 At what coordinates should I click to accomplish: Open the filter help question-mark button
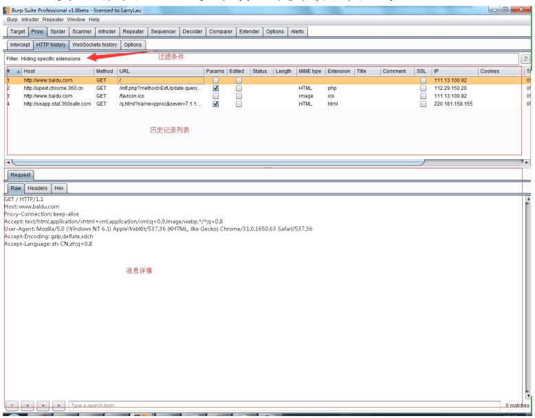(525, 58)
